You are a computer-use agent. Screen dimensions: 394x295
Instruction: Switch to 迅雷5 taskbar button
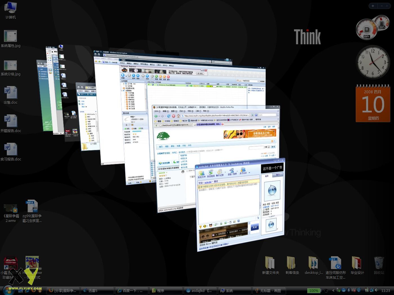(x=97, y=291)
